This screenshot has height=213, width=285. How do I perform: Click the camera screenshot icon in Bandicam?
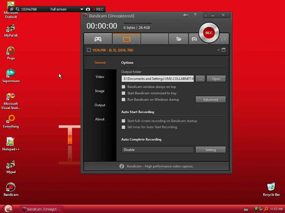click(x=194, y=39)
